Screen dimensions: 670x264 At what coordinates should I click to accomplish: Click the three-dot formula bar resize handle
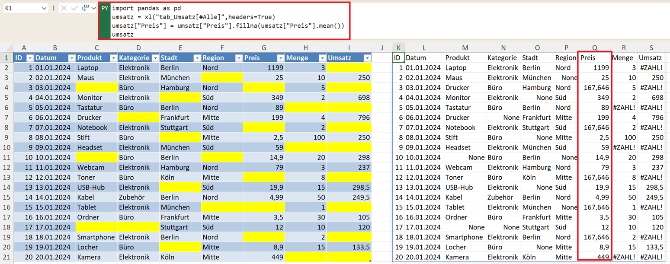(x=53, y=8)
